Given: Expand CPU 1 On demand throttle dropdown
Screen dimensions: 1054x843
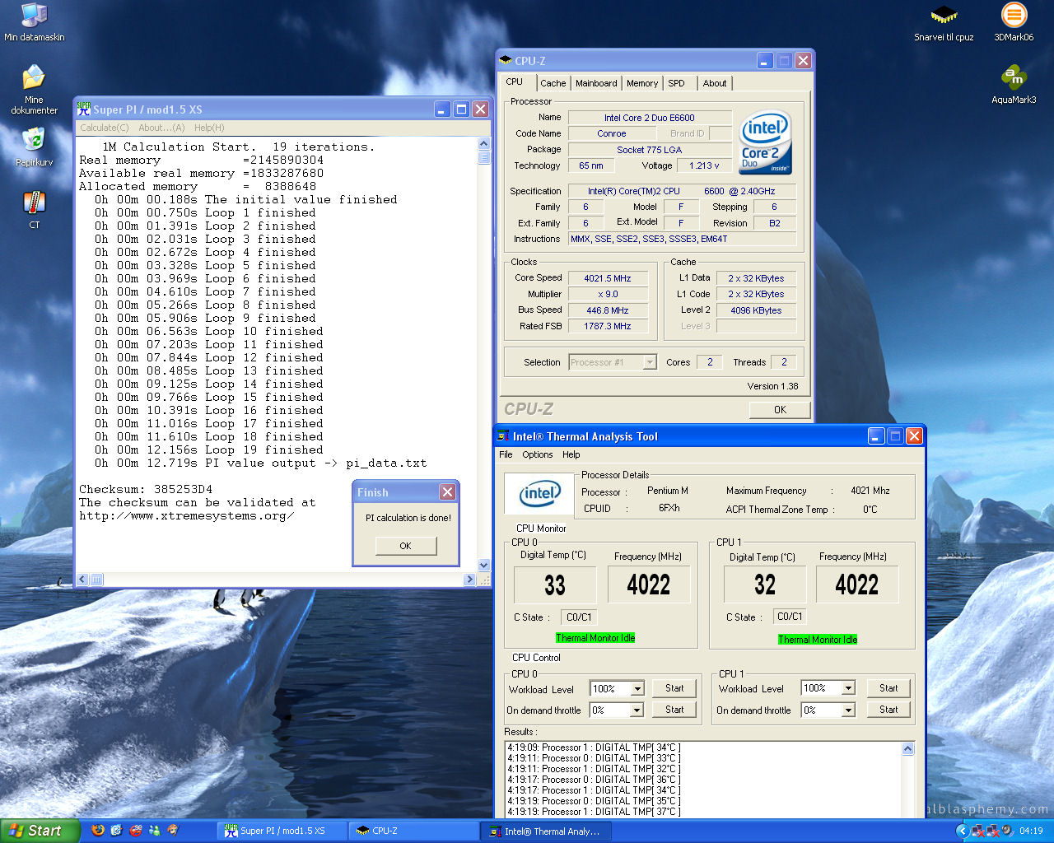Looking at the screenshot, I should click(848, 710).
